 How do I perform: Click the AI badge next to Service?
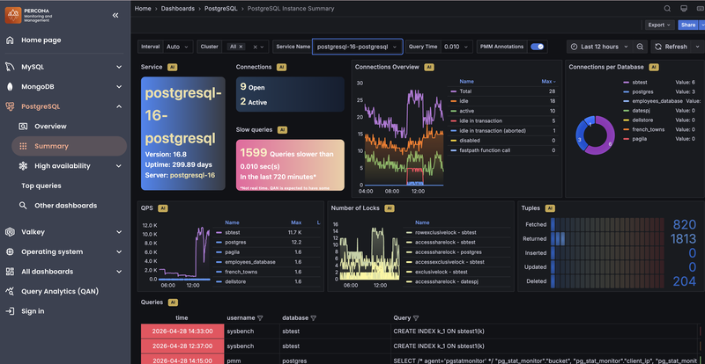click(172, 67)
